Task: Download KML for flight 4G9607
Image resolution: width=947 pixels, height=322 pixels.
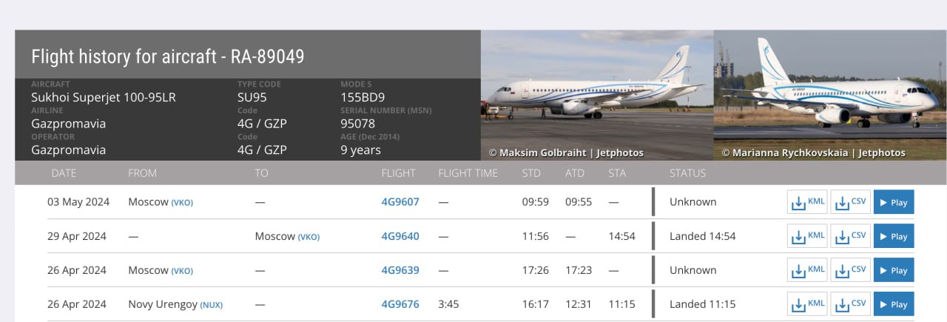Action: coord(807,202)
